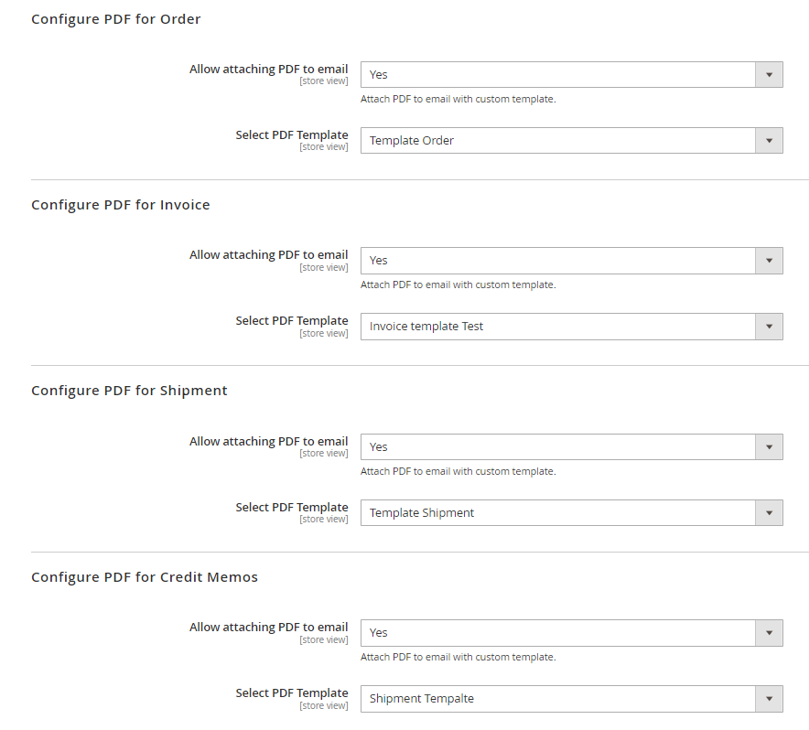The width and height of the screenshot is (809, 730).
Task: Click the Configure PDF for Credit Memos heading
Action: (x=145, y=577)
